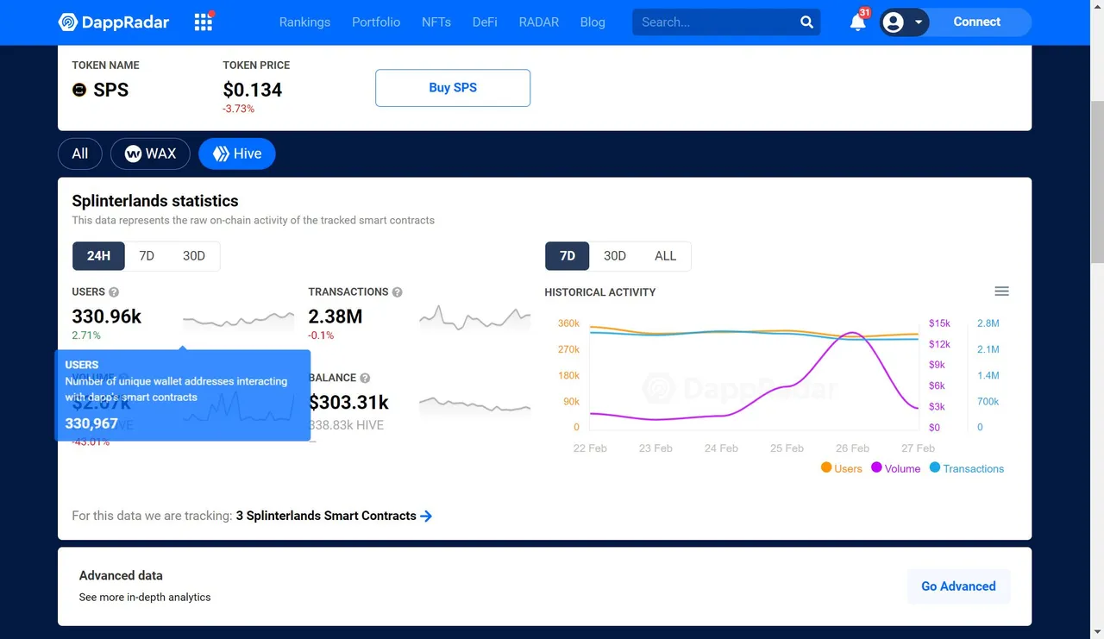Open the notifications bell icon
This screenshot has height=639, width=1104.
coord(857,22)
